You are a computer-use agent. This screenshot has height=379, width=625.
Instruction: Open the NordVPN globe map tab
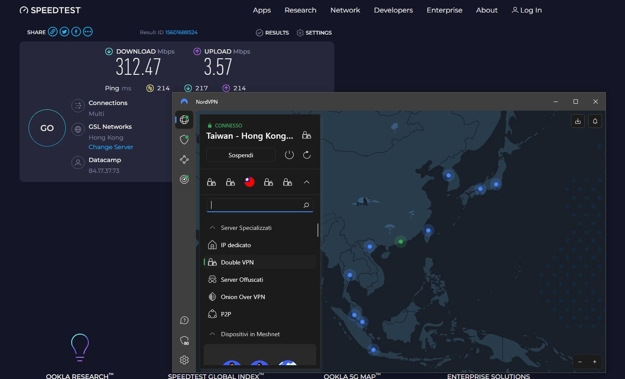pos(184,120)
